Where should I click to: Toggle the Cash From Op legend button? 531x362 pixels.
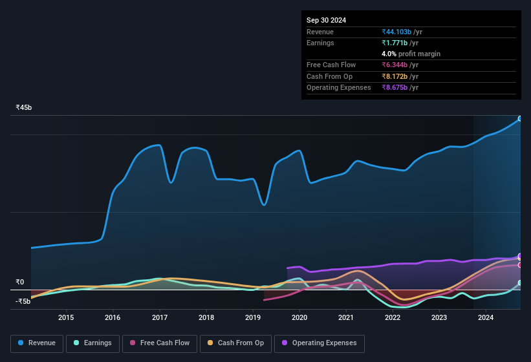click(235, 344)
